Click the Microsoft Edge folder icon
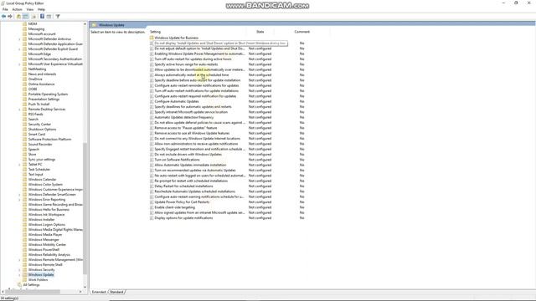 tap(24, 54)
